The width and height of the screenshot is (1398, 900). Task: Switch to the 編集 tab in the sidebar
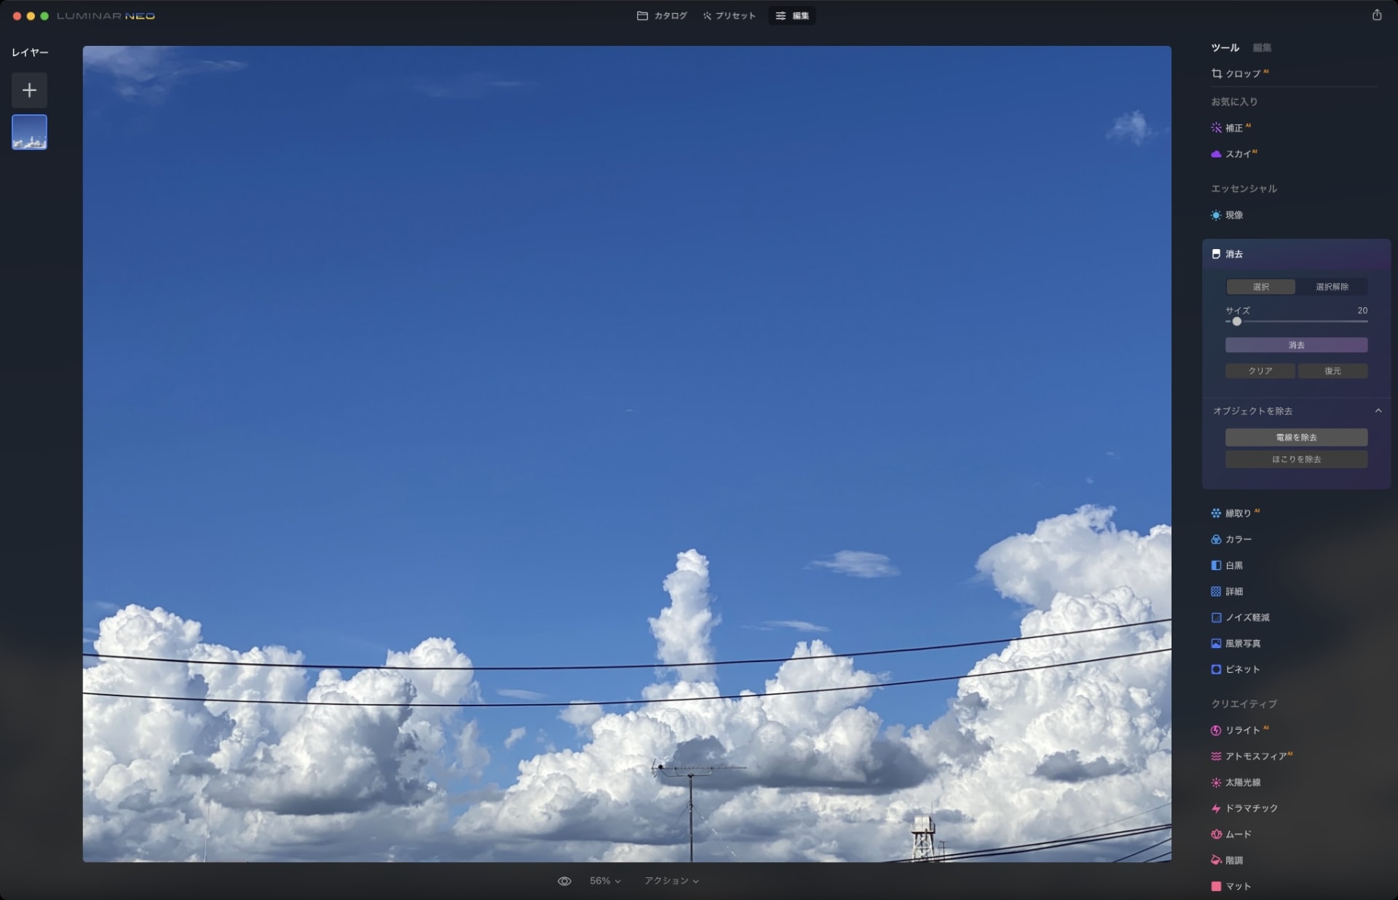(x=1262, y=47)
